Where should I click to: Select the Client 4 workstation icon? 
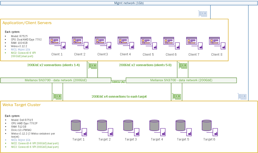coord(125,43)
